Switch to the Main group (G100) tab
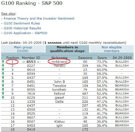Viewport: 135px width, 132px height. [x=23, y=49]
